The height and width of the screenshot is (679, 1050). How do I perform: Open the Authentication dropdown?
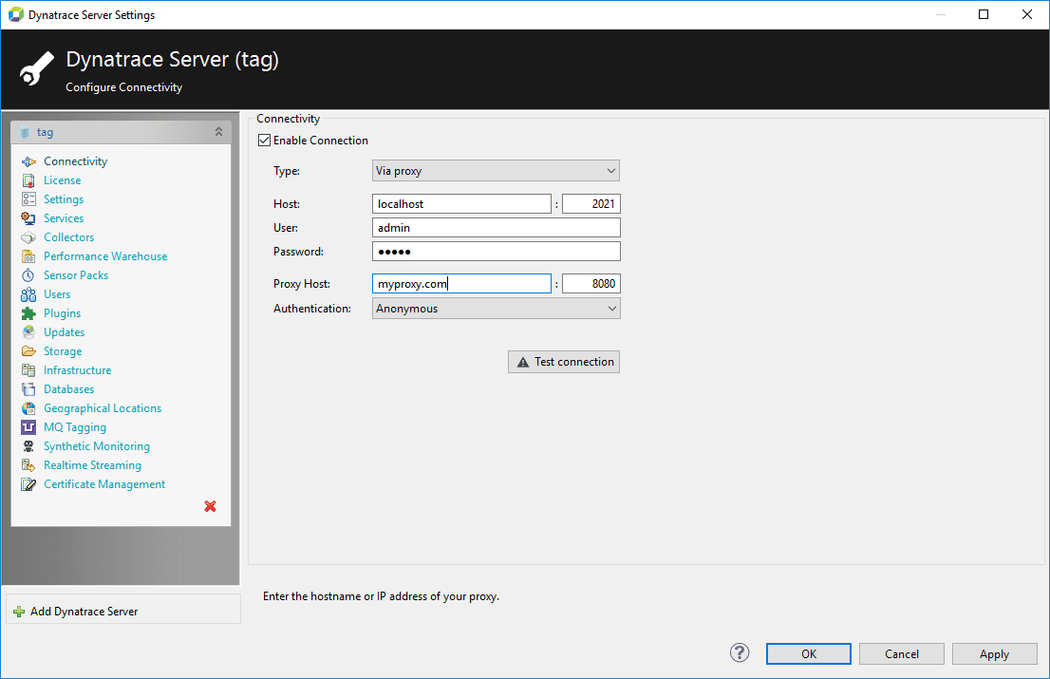(x=497, y=308)
